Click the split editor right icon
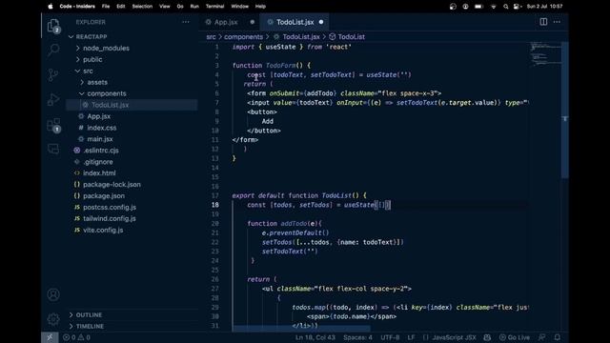 pos(543,22)
